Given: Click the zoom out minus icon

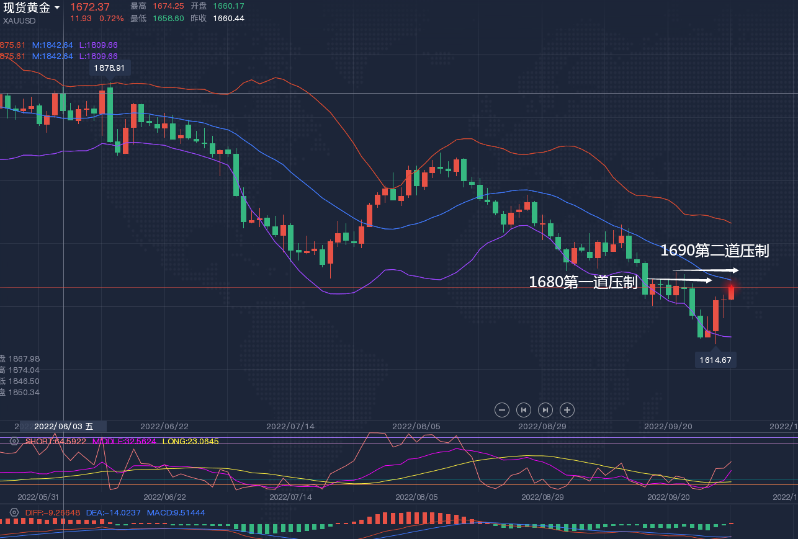Looking at the screenshot, I should pyautogui.click(x=503, y=410).
